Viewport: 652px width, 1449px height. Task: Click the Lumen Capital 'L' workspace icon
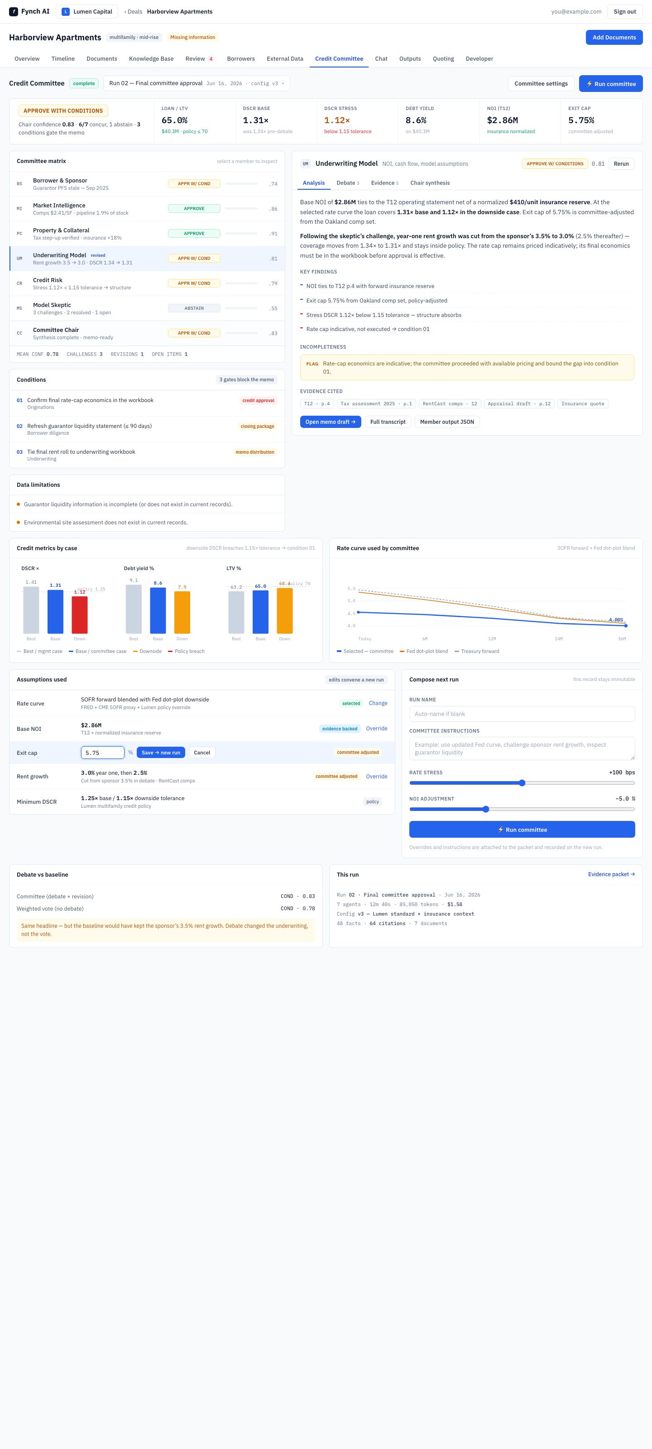tap(66, 11)
